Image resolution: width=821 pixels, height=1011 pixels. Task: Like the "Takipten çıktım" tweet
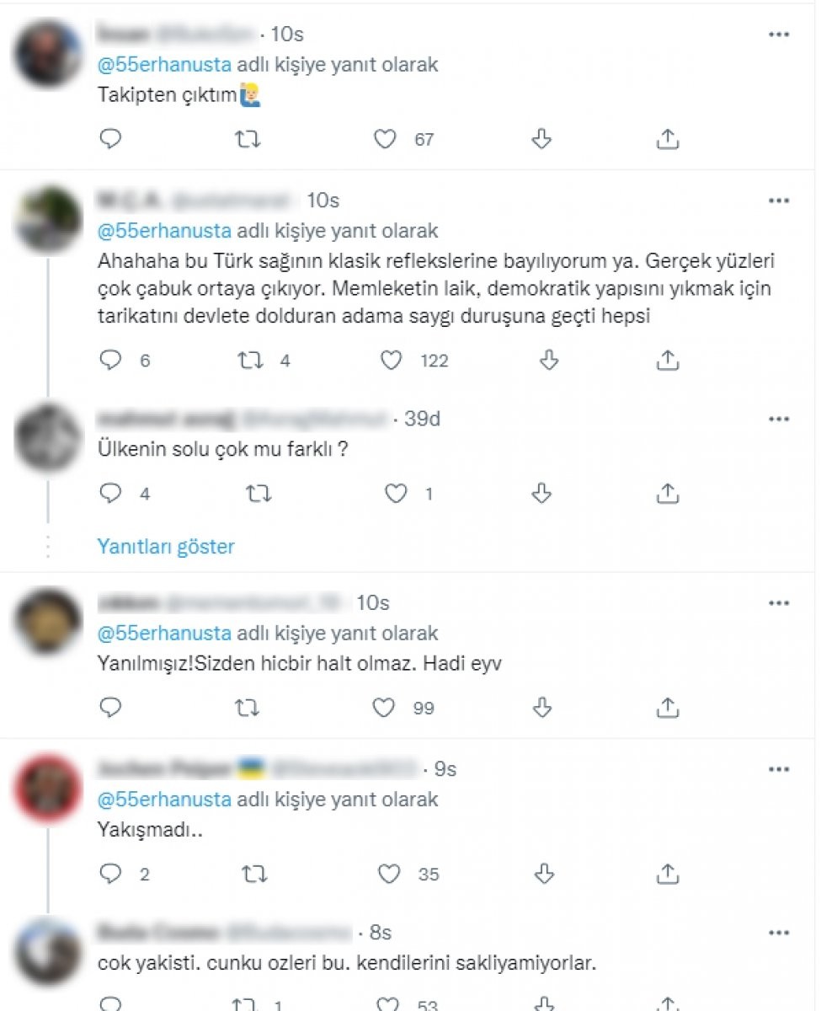click(386, 139)
